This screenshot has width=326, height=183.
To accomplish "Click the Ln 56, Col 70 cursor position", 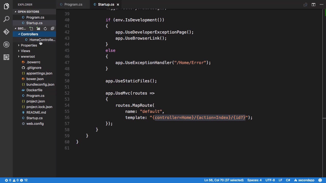I will (x=224, y=180).
